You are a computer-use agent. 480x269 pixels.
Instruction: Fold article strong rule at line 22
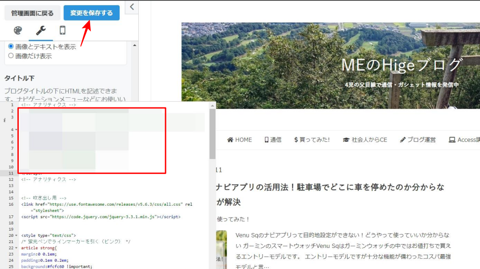[16, 248]
